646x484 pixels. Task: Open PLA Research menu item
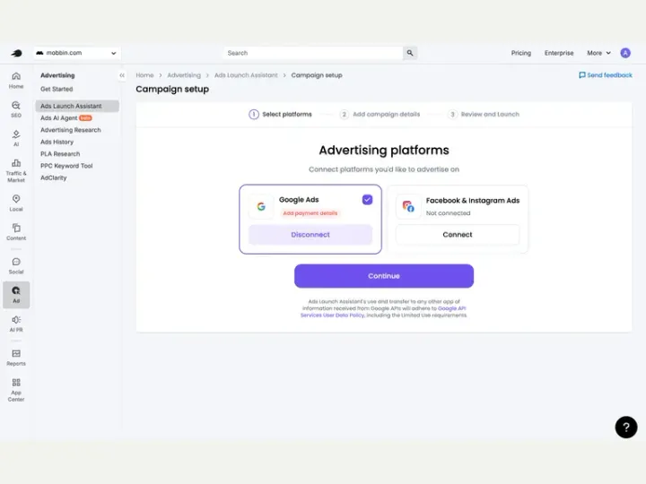pyautogui.click(x=60, y=154)
